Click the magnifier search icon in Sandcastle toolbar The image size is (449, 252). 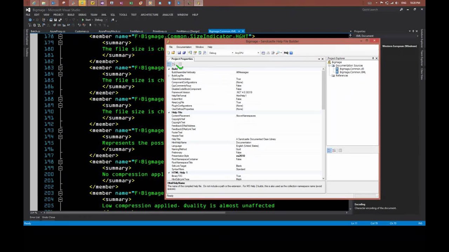(x=277, y=53)
